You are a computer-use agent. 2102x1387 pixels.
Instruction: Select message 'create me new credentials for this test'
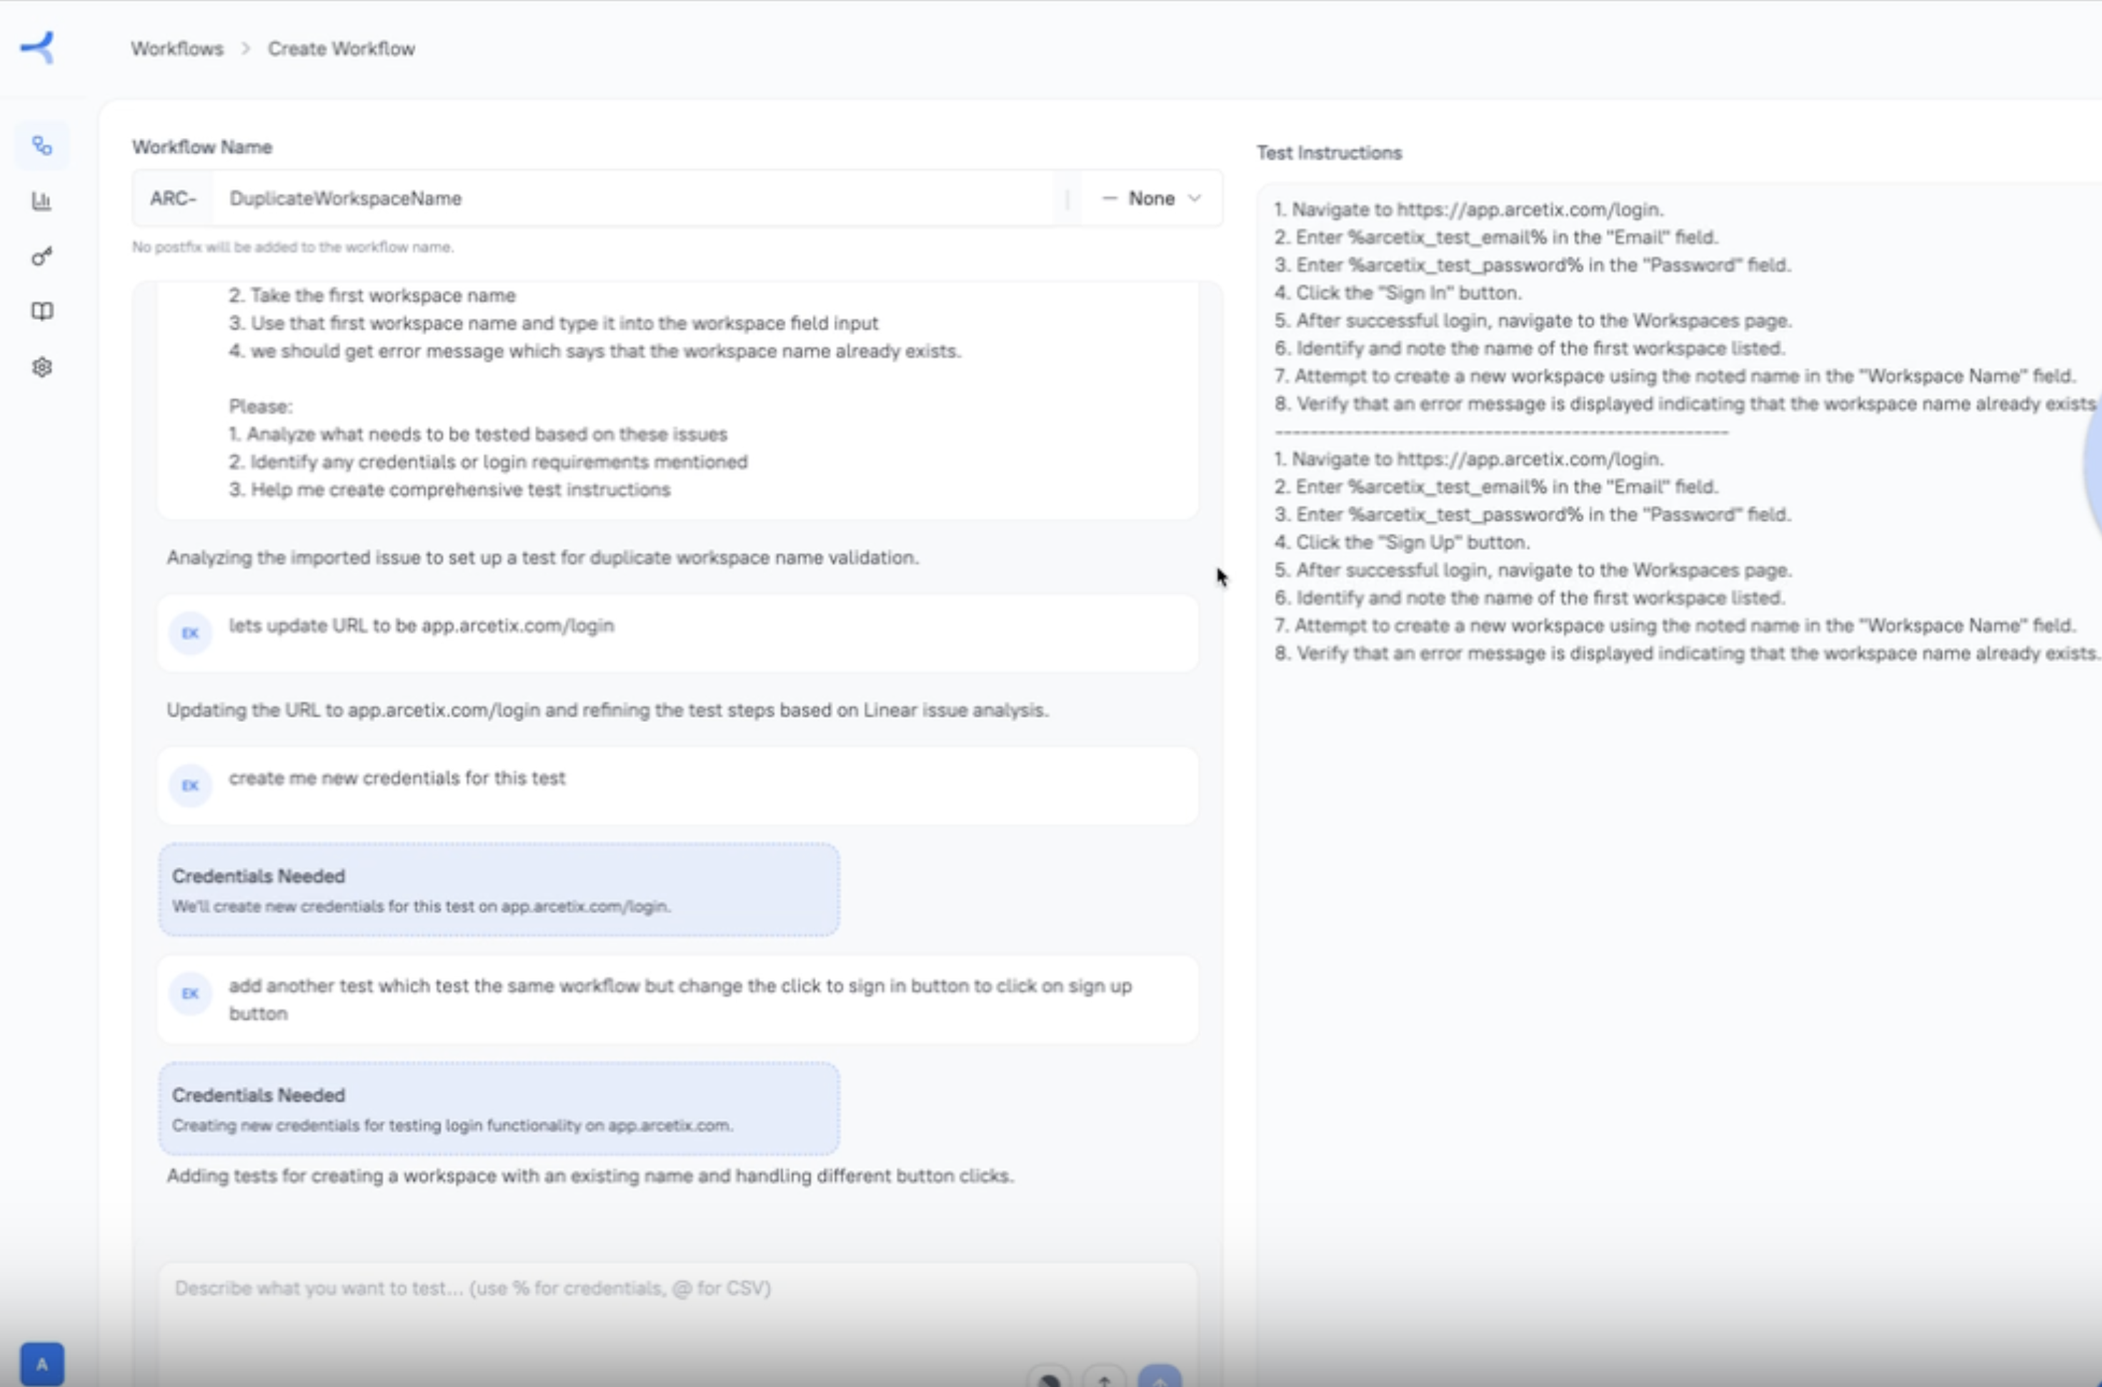397,778
